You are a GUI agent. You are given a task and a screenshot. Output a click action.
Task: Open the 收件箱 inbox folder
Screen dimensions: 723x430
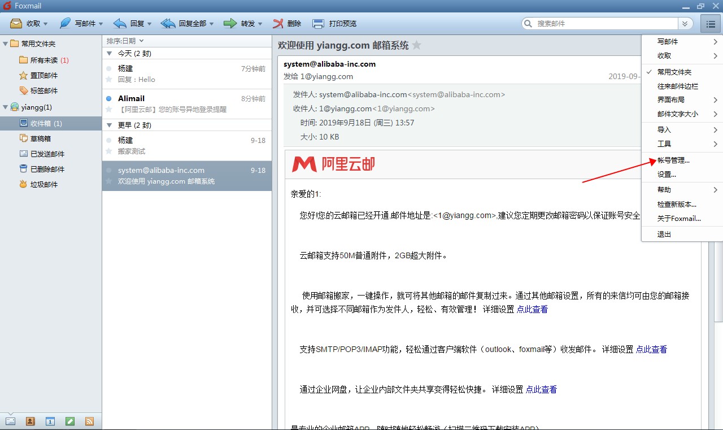pos(51,123)
